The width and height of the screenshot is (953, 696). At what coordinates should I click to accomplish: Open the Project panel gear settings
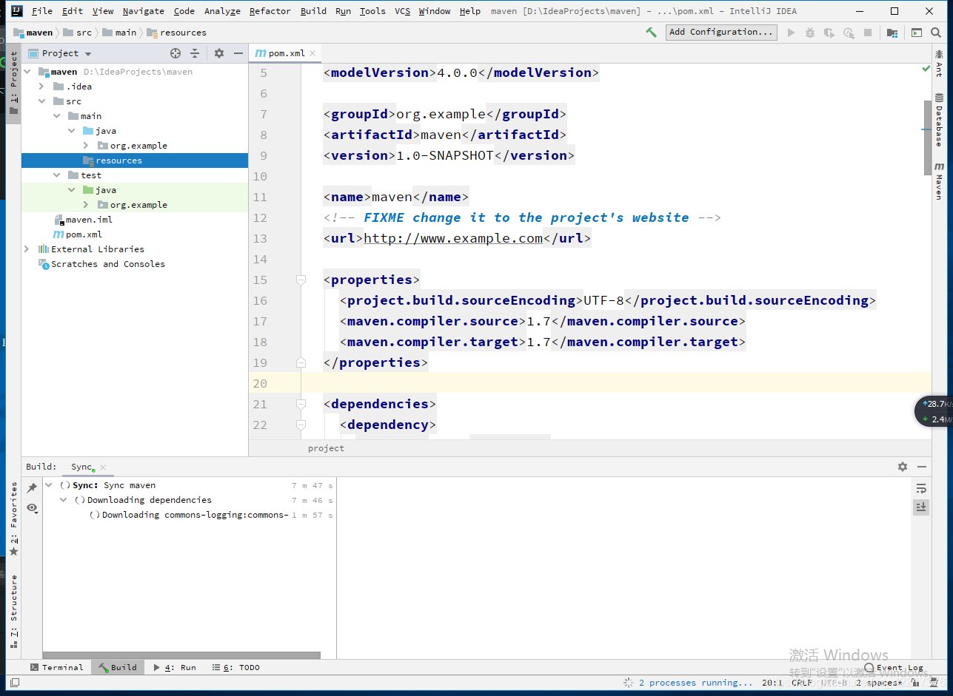[x=219, y=53]
